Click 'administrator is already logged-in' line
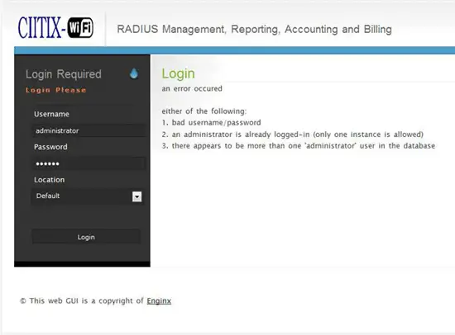The height and width of the screenshot is (335, 455). [293, 134]
